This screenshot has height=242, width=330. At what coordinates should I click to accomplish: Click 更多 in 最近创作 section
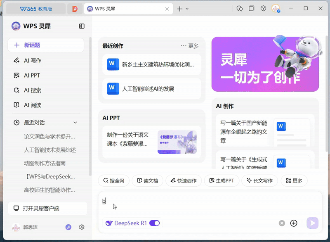click(190, 46)
